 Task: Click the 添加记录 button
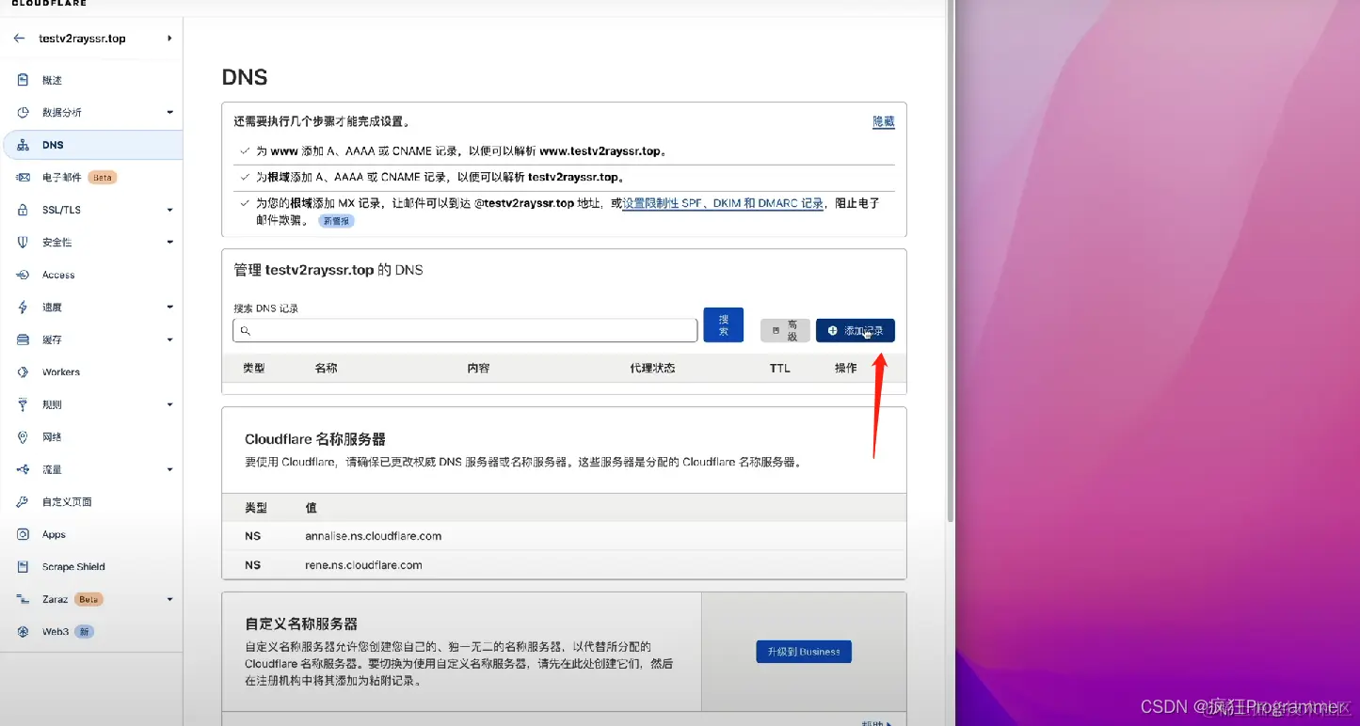(x=855, y=330)
